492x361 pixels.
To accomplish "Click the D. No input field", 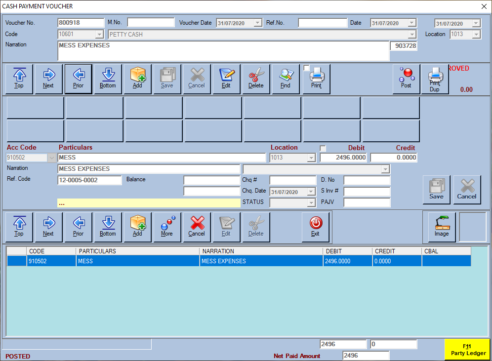I will click(x=367, y=180).
